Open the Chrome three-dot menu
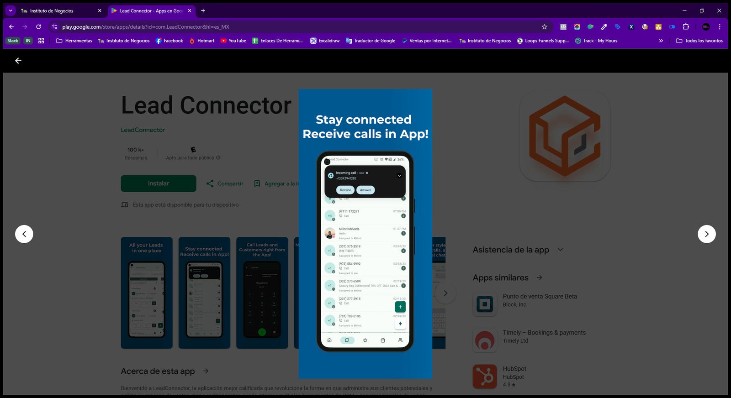Screen dimensions: 731x398 (720, 27)
